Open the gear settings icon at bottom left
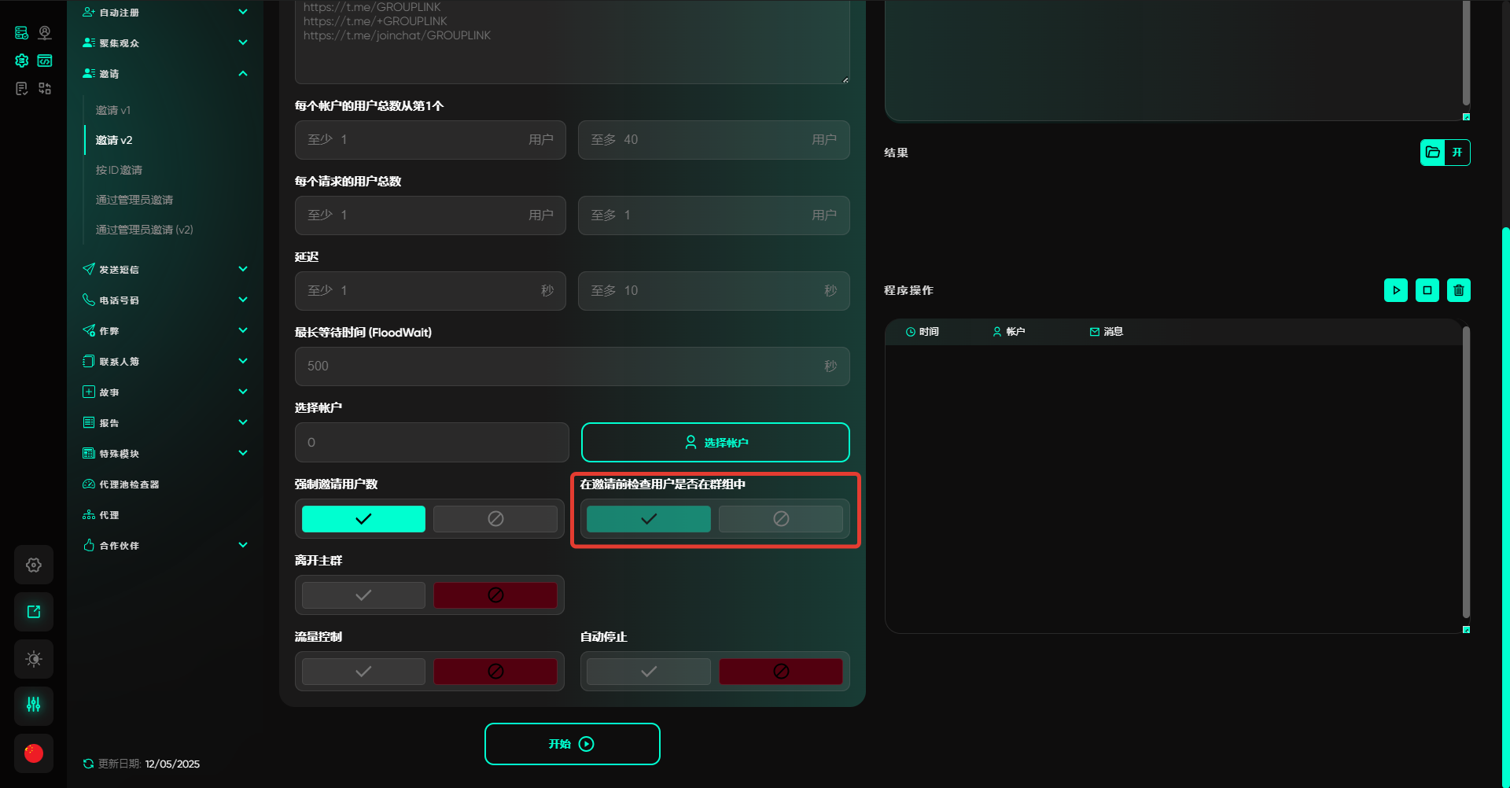 pyautogui.click(x=34, y=565)
